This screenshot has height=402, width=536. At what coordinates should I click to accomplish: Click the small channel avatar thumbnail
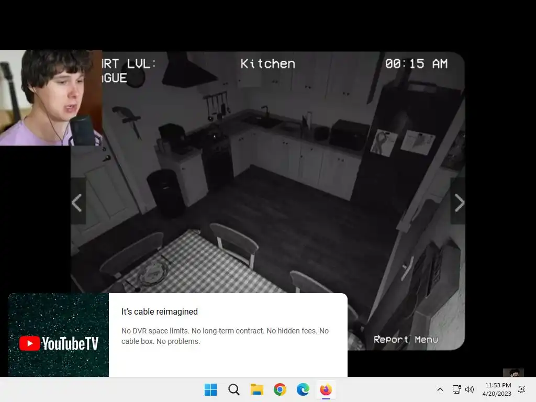(x=513, y=373)
